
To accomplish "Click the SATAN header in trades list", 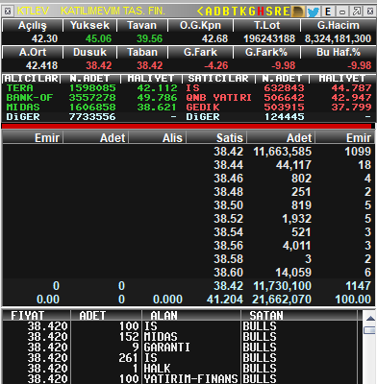I will tap(299, 316).
